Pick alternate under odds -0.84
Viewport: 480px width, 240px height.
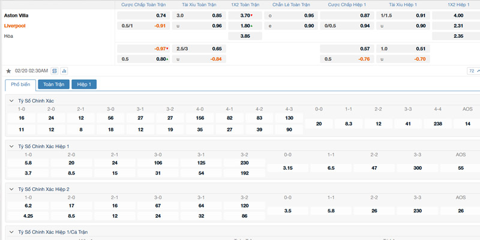(x=199, y=59)
